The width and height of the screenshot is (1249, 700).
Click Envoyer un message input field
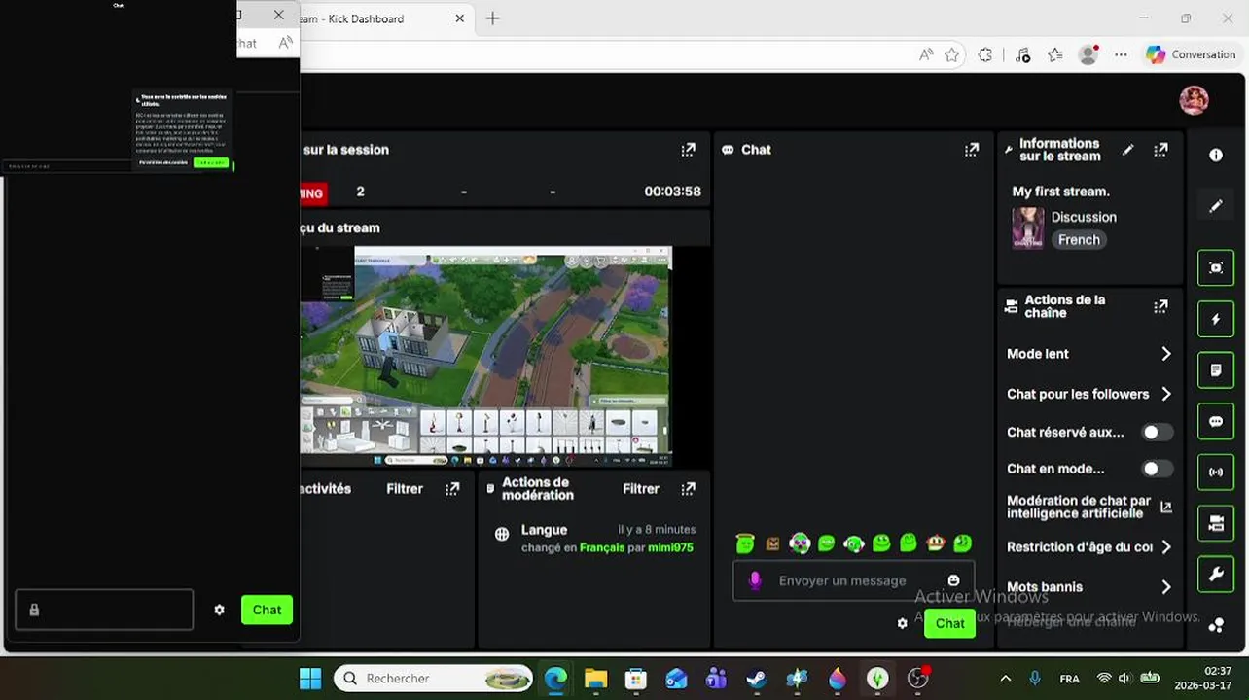coord(853,580)
